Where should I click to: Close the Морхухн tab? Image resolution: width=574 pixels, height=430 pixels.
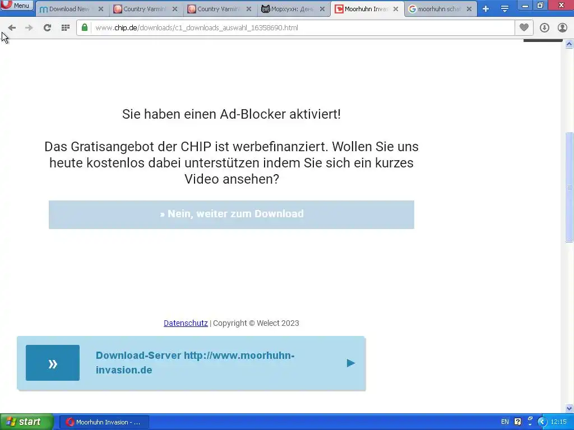pos(322,9)
